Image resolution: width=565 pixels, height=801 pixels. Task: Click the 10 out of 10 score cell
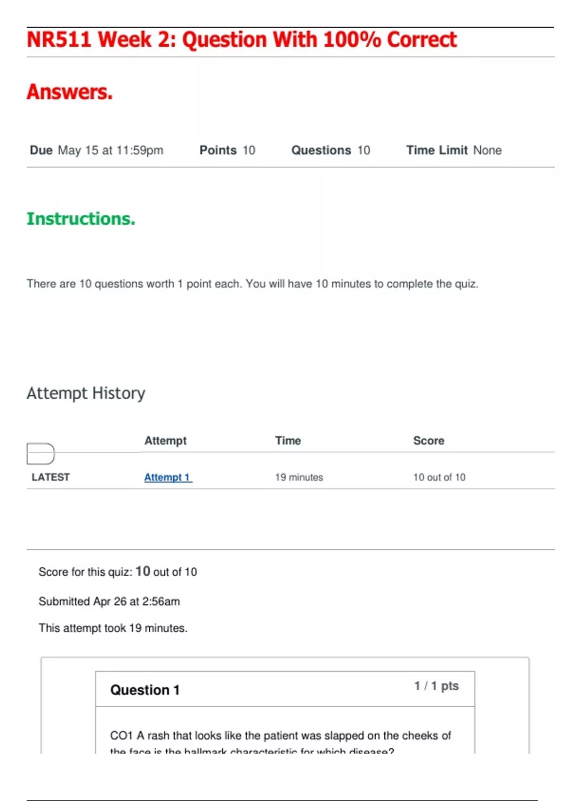[x=439, y=477]
